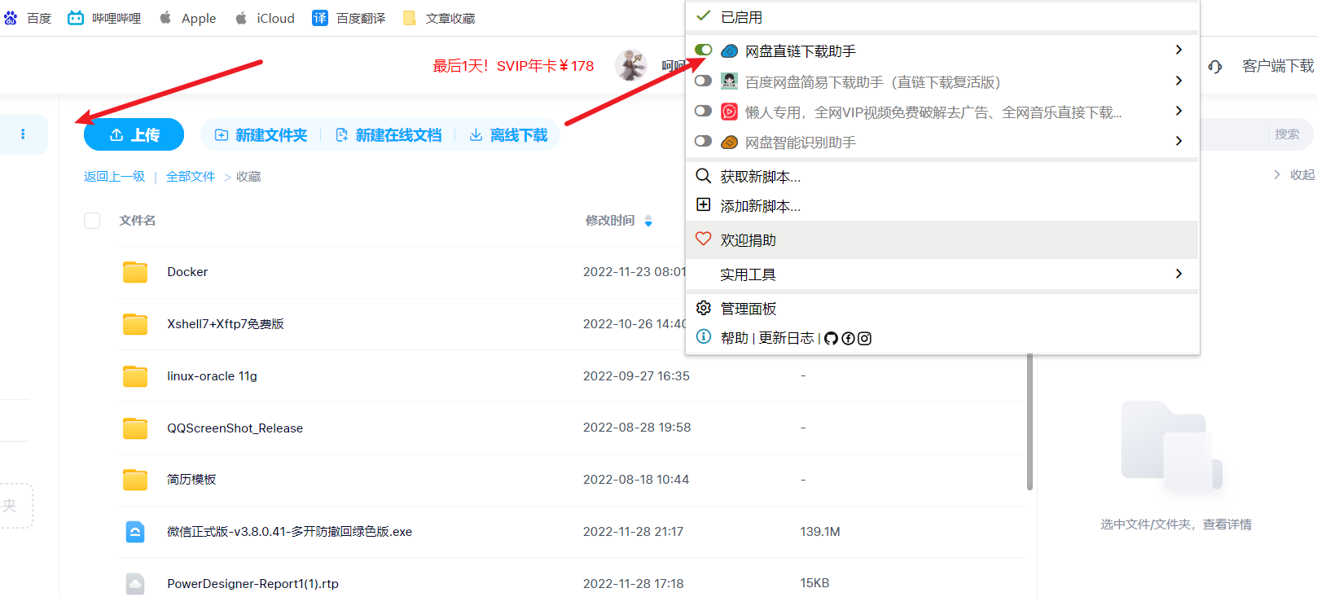Open the vertical three-dot more menu
Screen dimensions: 1317x597
[23, 134]
